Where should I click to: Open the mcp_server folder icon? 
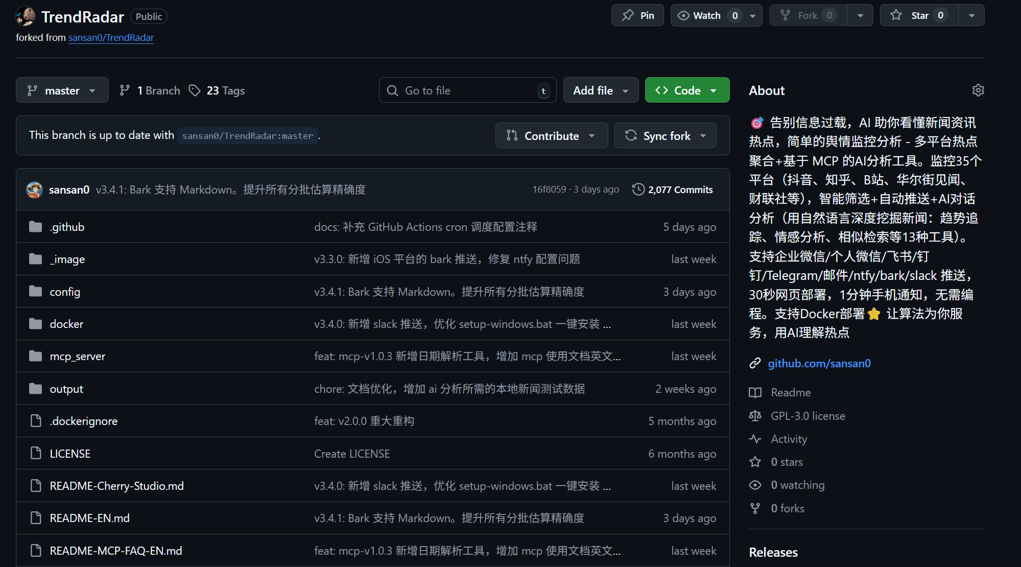35,356
